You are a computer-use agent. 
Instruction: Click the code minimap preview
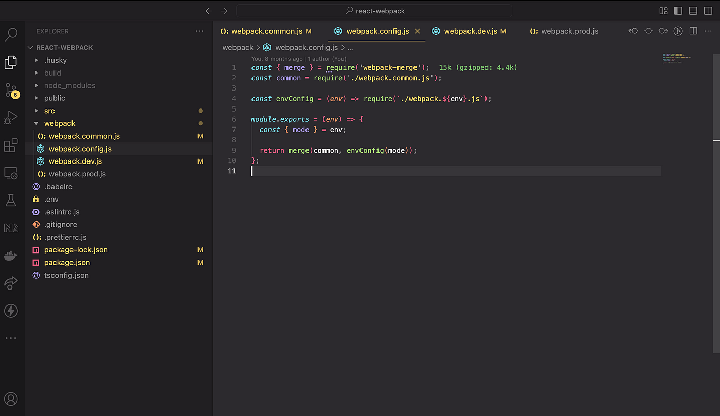[676, 58]
